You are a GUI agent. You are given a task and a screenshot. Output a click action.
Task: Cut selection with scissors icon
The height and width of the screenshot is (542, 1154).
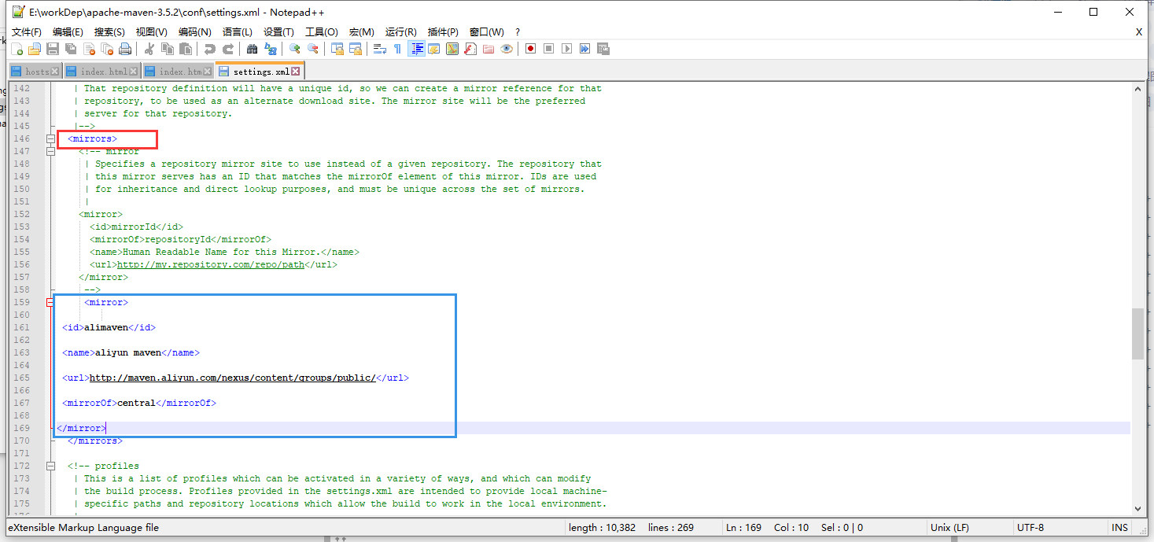pos(149,49)
